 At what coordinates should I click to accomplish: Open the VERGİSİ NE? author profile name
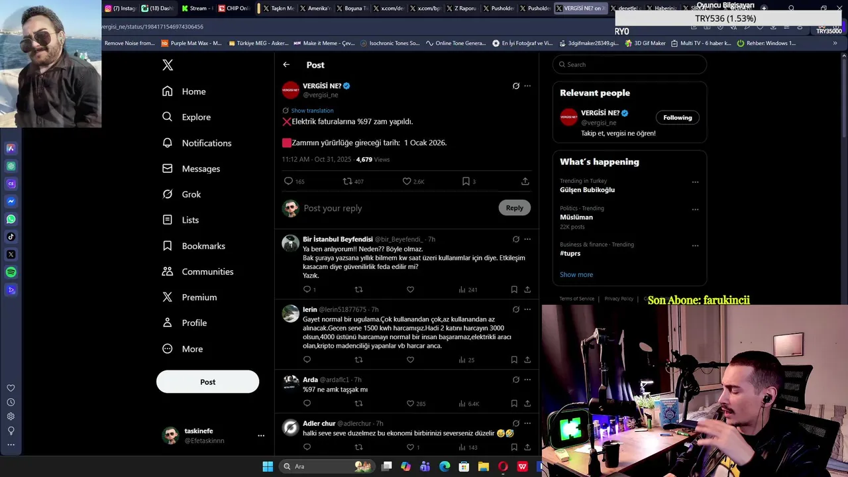pos(322,86)
